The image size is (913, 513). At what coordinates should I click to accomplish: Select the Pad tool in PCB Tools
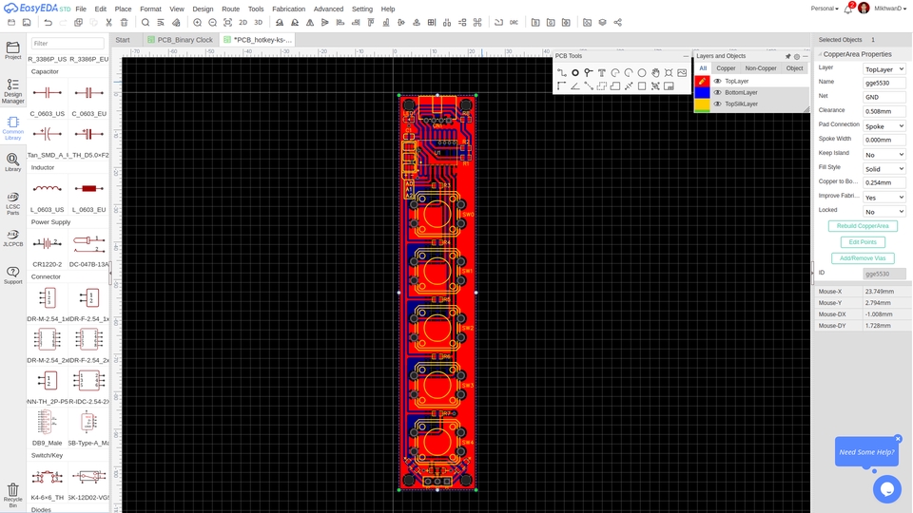click(575, 72)
